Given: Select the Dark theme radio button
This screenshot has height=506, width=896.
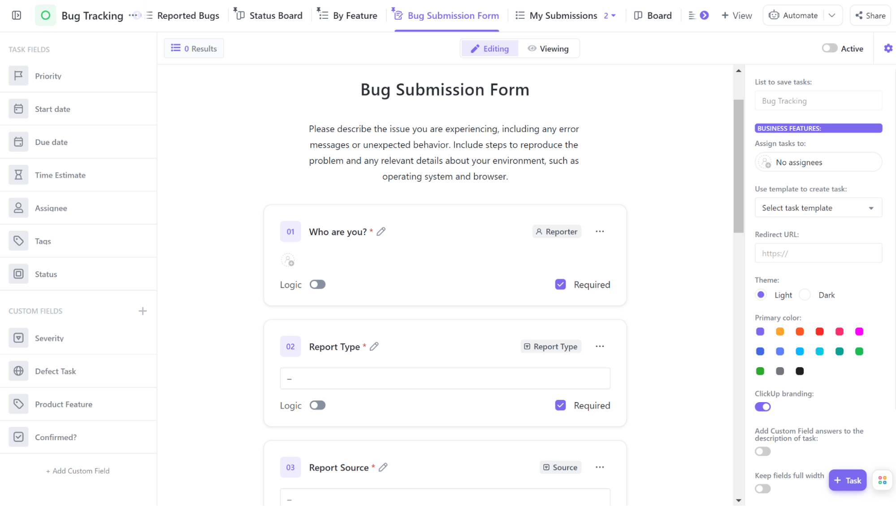Looking at the screenshot, I should 805,295.
